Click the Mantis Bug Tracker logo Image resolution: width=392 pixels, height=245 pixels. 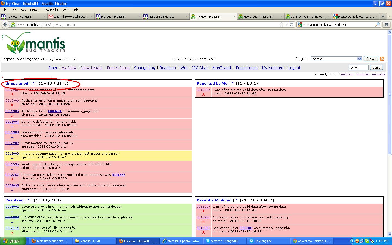click(34, 43)
